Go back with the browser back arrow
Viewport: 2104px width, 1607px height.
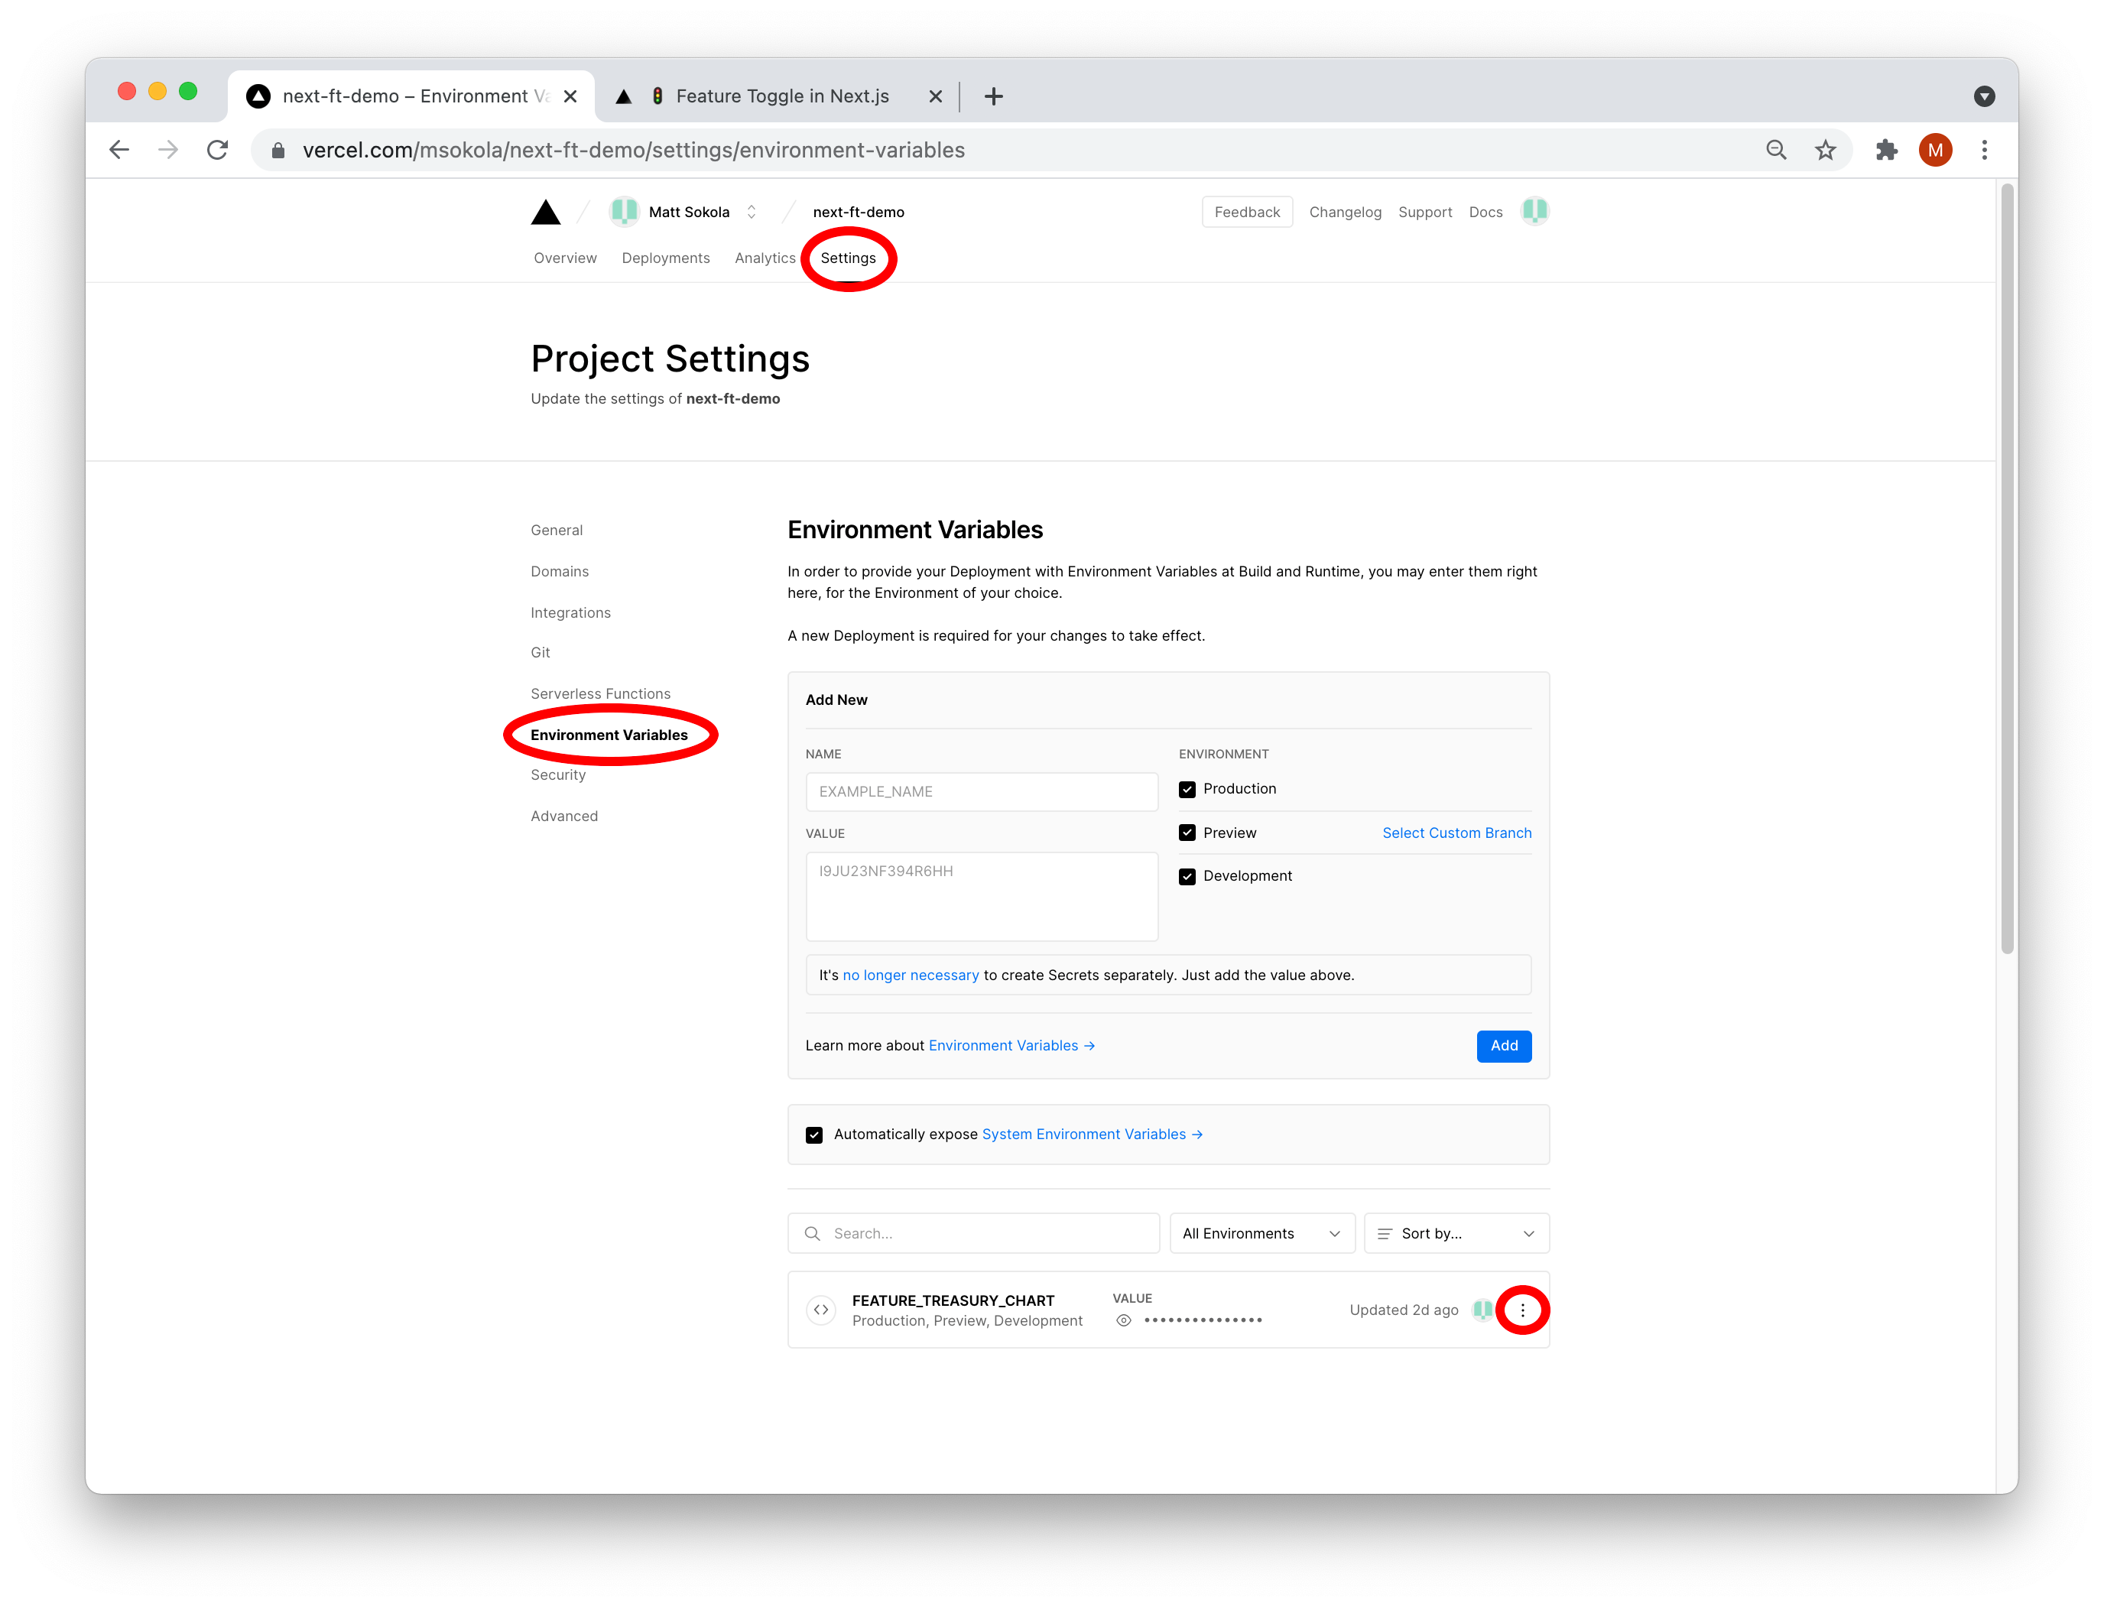(119, 150)
